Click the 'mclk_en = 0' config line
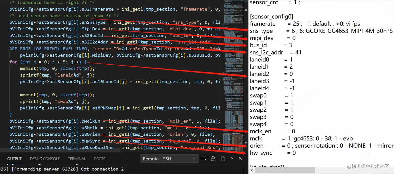394x174 pixels. point(272,131)
